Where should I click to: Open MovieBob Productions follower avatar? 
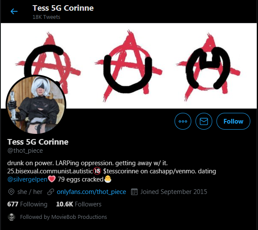click(x=12, y=217)
